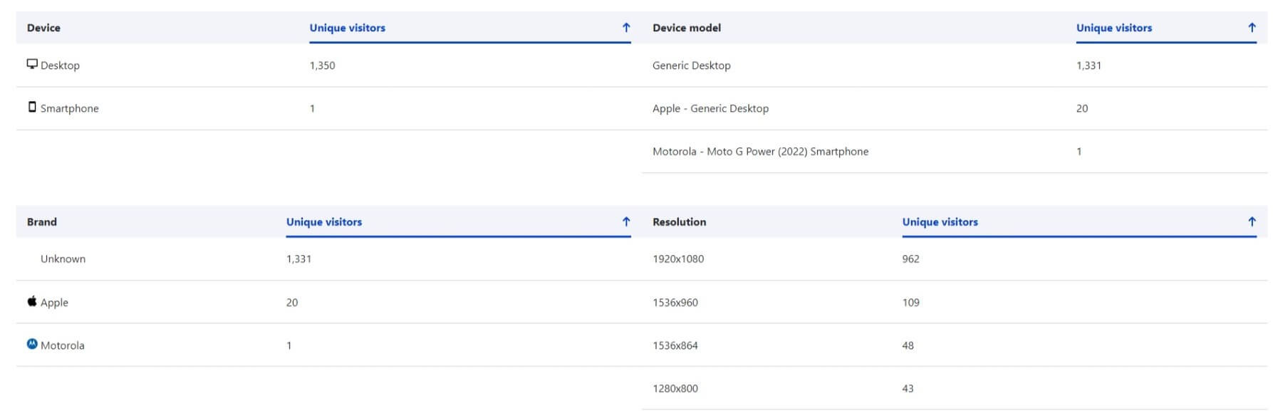This screenshot has height=411, width=1273.
Task: Click the Apple brand logo icon
Action: click(x=32, y=301)
